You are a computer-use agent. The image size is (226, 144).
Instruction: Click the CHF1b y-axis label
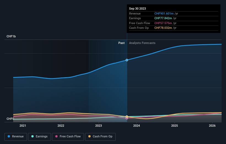pos(11,36)
